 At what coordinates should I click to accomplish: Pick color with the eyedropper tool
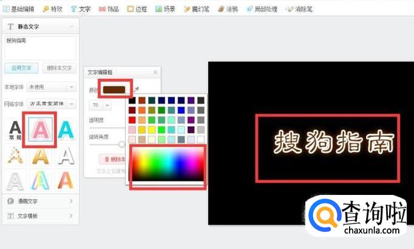(x=136, y=89)
